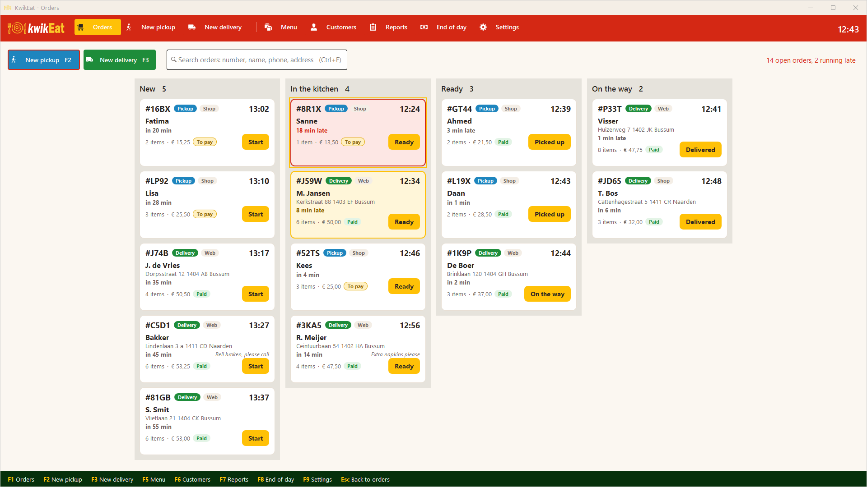867x487 pixels.
Task: Open the Menu tab
Action: click(x=281, y=27)
